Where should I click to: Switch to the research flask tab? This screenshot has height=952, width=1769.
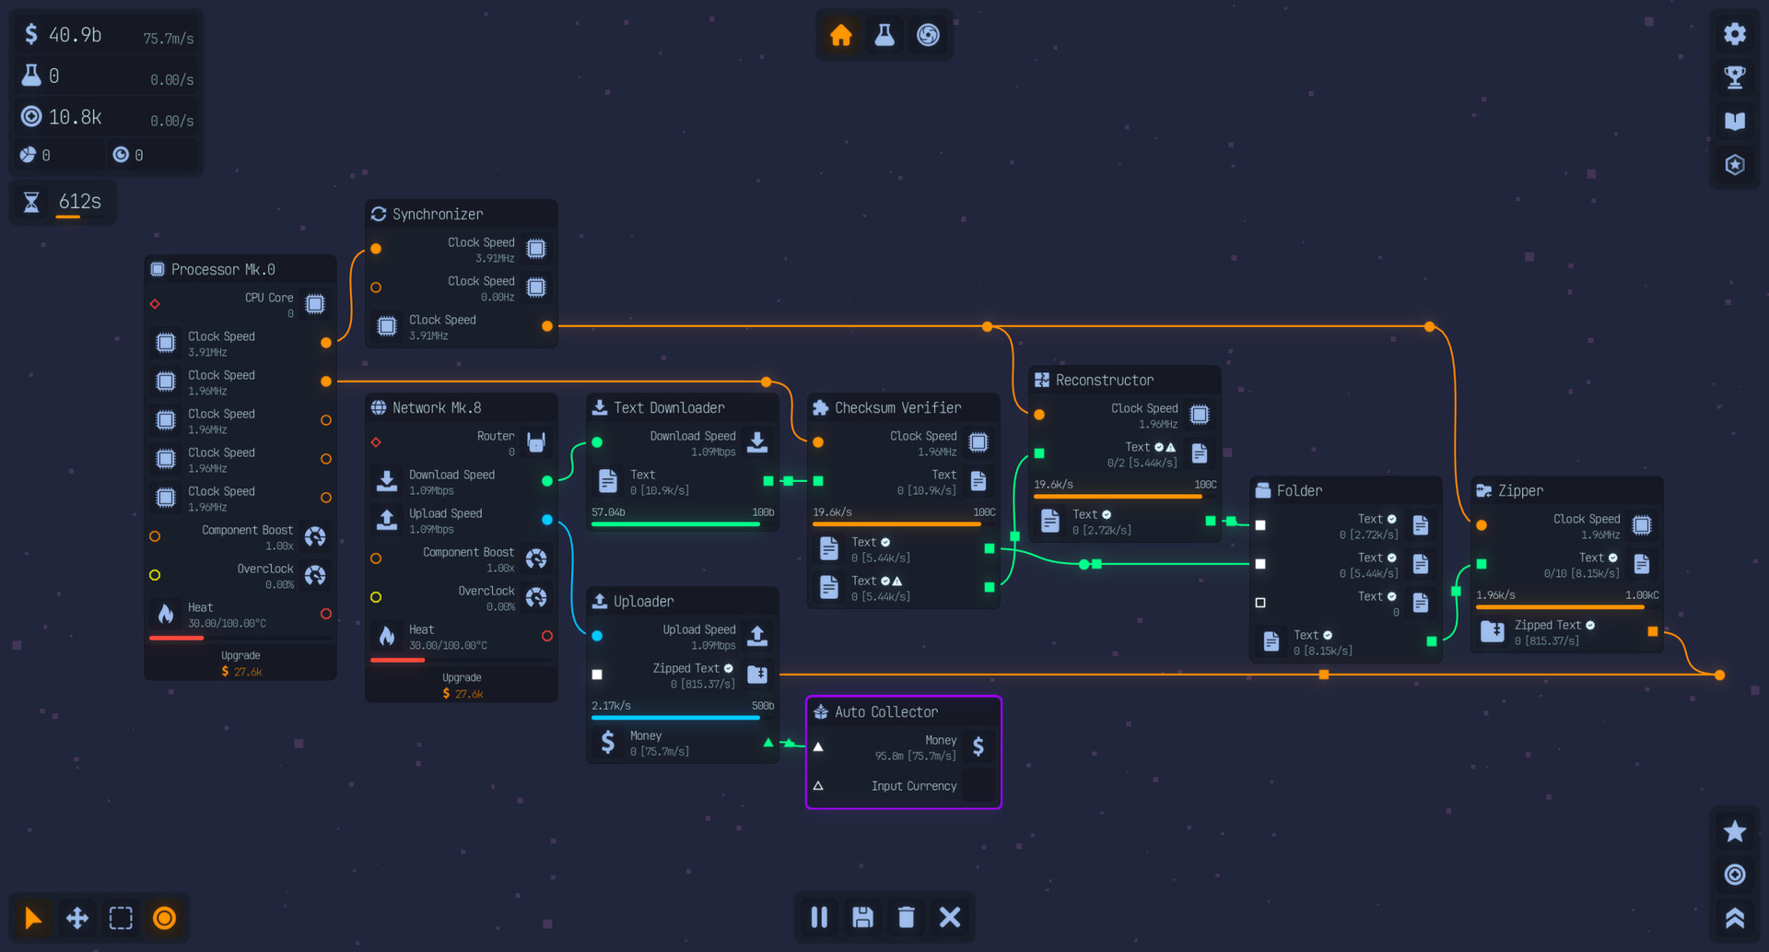[x=884, y=35]
